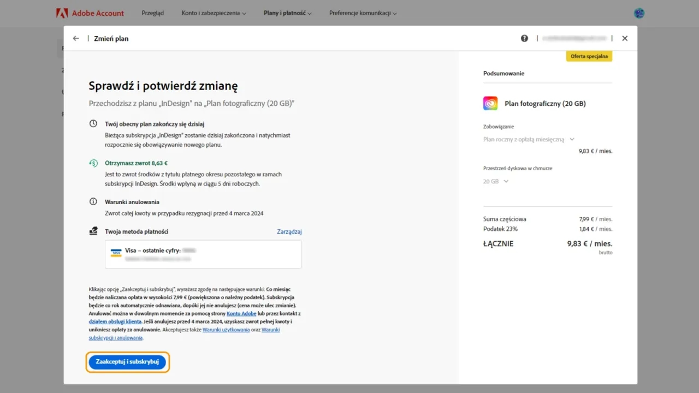Screen dimensions: 699x393
Task: Click the Plan fotograficzny app icon
Action: pyautogui.click(x=490, y=103)
